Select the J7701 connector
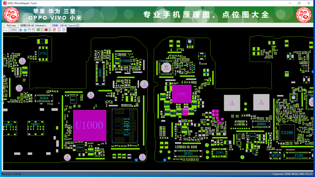The image size is (315, 177). pos(43,53)
